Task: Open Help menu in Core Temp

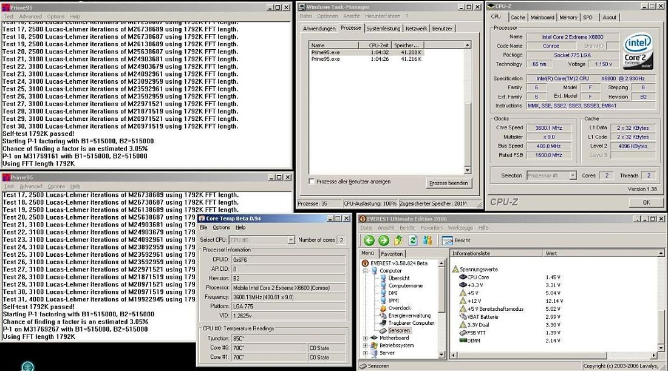Action: click(x=240, y=228)
